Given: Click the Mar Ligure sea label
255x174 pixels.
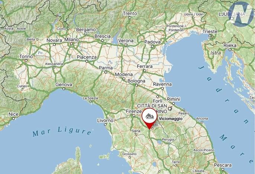Looking at the screenshot, I should coord(62,132).
